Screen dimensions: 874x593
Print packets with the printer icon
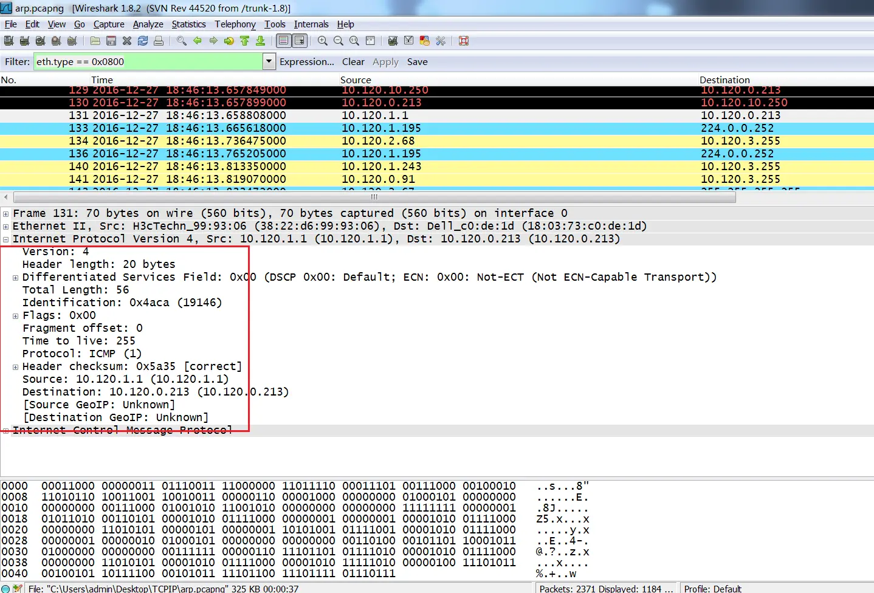(159, 41)
